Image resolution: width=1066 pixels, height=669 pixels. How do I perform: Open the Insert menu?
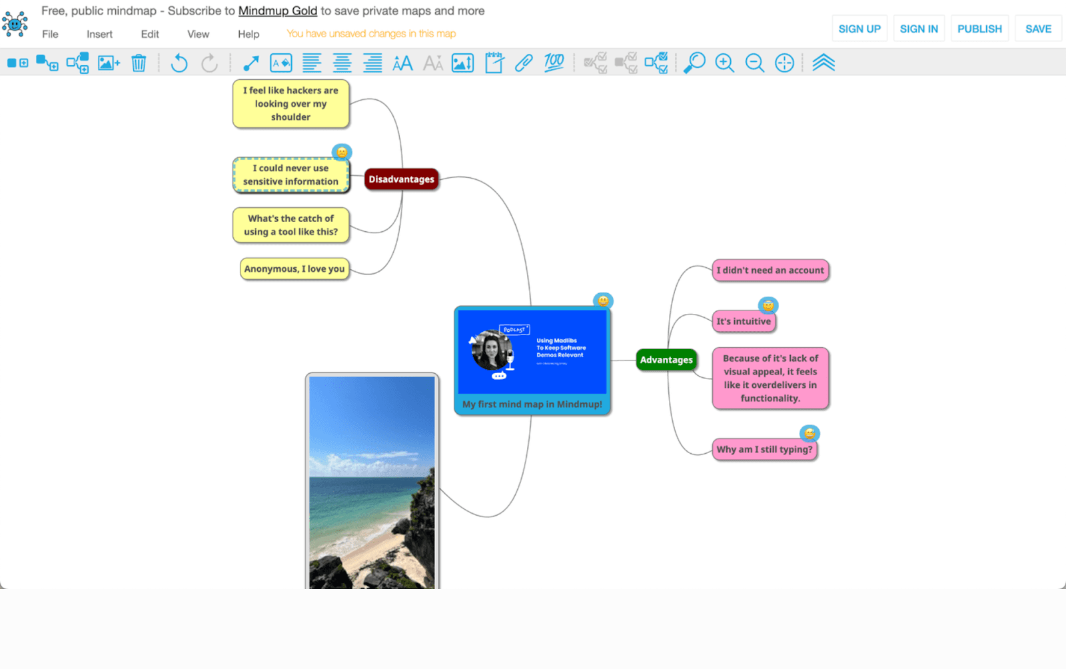[99, 34]
